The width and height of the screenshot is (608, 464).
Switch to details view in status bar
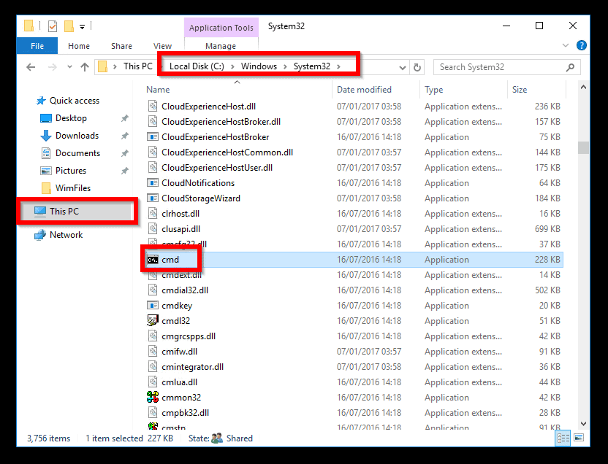pyautogui.click(x=563, y=438)
